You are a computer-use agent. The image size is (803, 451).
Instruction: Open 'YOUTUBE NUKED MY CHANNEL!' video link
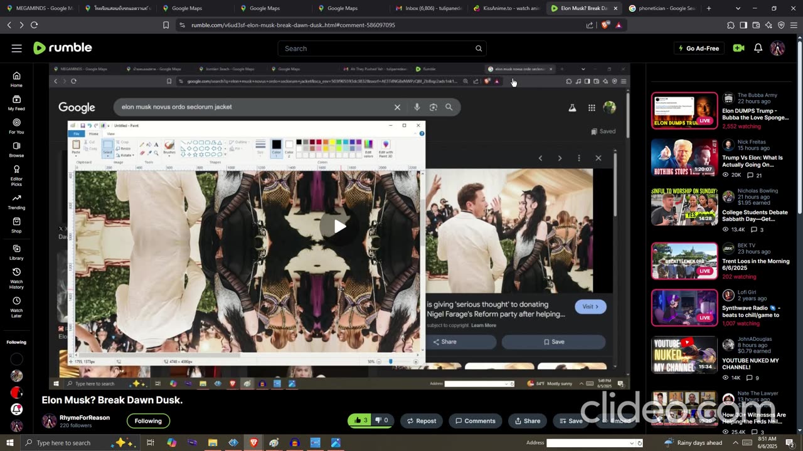[x=750, y=365]
